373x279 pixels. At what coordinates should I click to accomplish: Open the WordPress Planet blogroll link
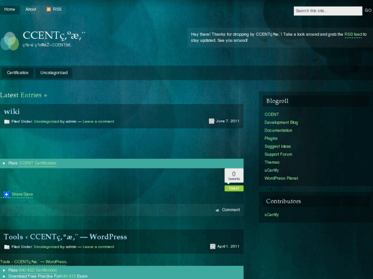click(281, 178)
